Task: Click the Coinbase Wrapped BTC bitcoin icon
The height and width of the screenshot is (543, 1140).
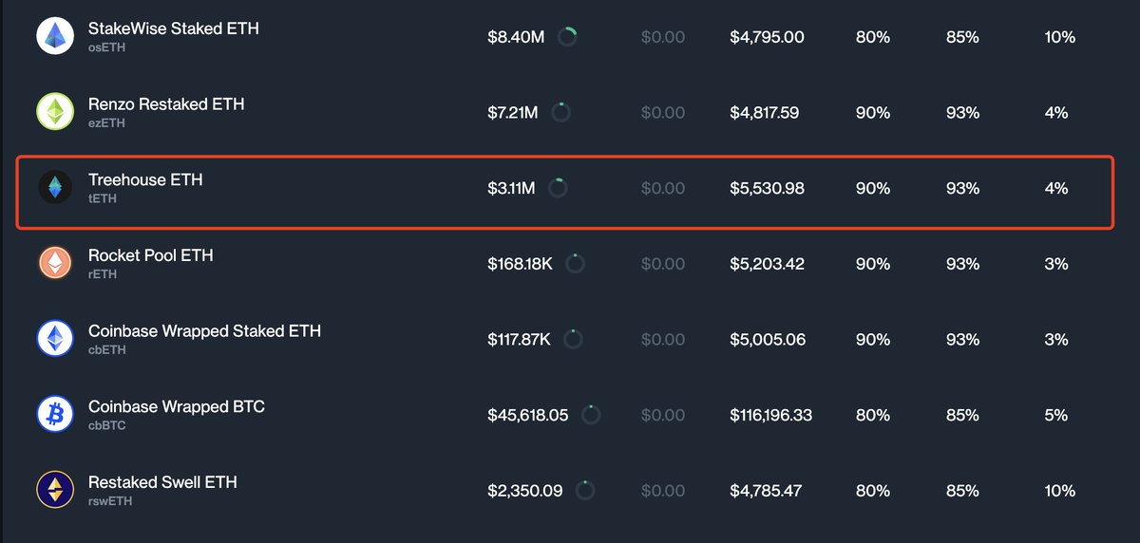Action: [55, 414]
